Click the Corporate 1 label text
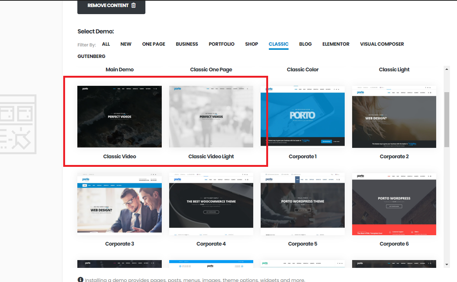 point(303,156)
